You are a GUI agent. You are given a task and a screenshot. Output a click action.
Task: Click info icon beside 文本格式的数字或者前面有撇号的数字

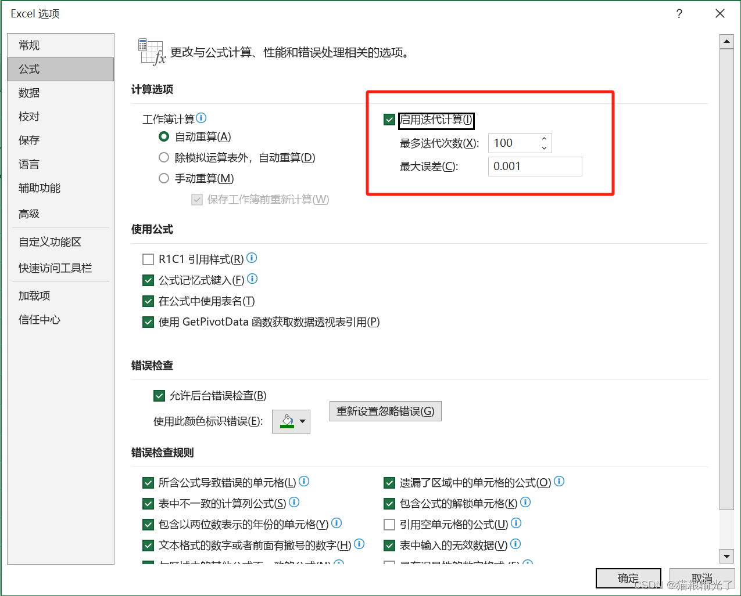coord(359,544)
